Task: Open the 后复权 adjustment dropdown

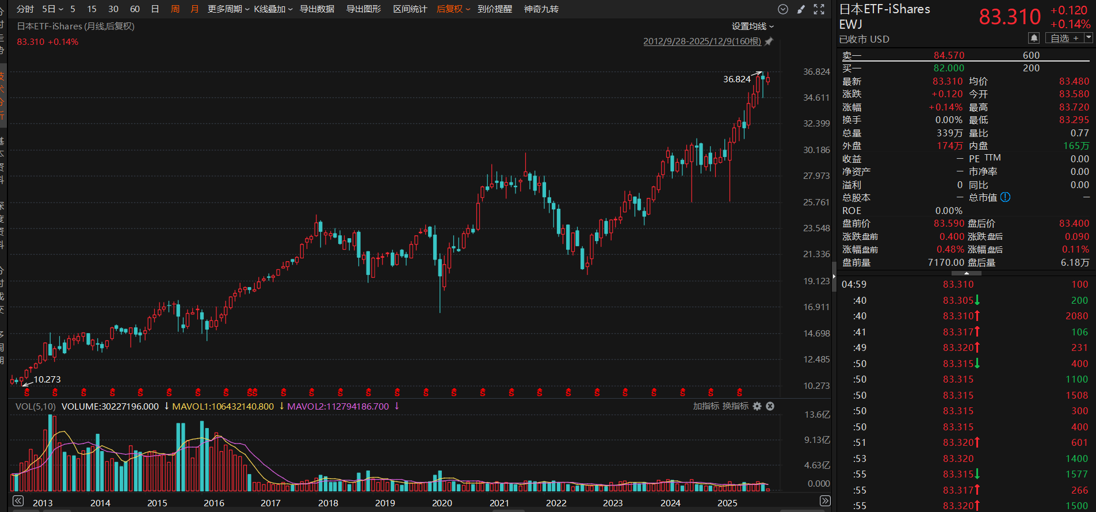Action: pos(453,9)
